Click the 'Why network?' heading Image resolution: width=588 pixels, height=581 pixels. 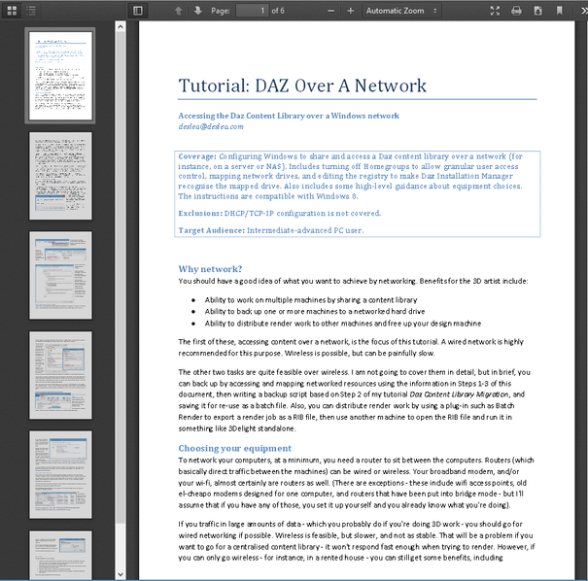click(x=210, y=269)
